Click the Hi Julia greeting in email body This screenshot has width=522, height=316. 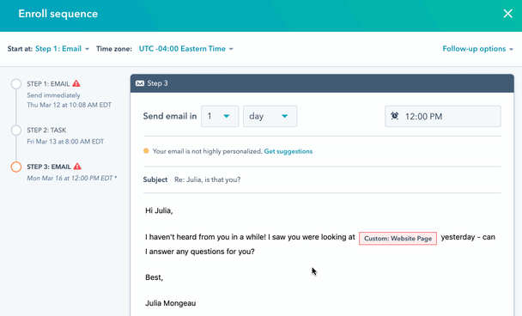(x=159, y=210)
